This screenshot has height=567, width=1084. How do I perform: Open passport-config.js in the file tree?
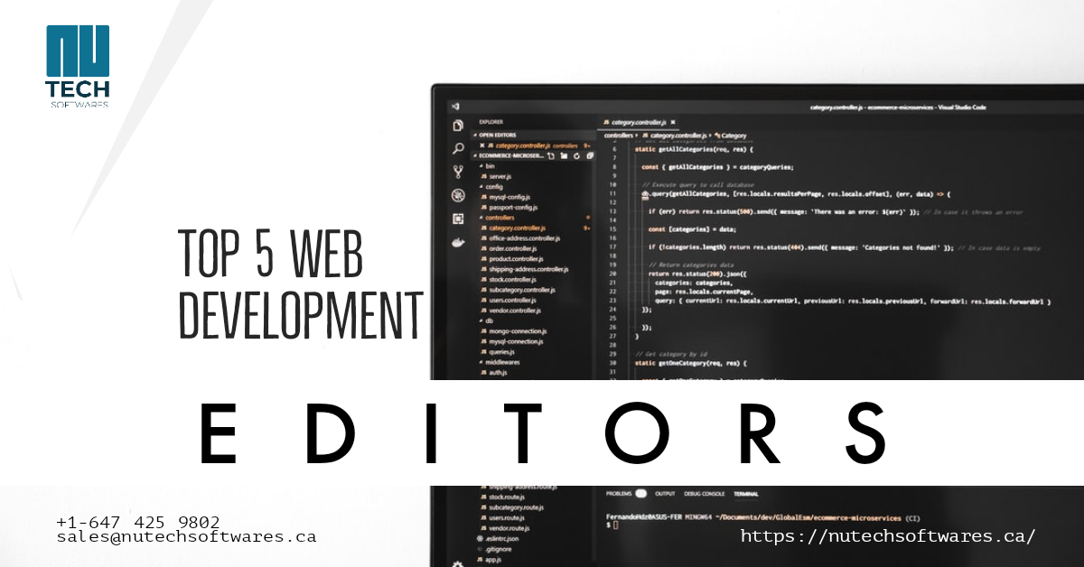(x=509, y=208)
